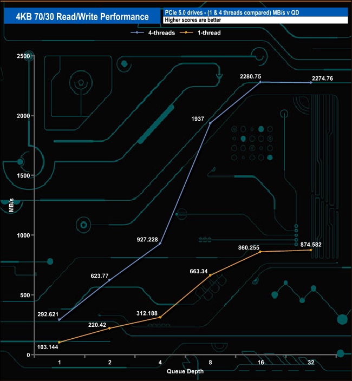Click the Queue Depth axis title
The height and width of the screenshot is (381, 352).
click(x=185, y=371)
